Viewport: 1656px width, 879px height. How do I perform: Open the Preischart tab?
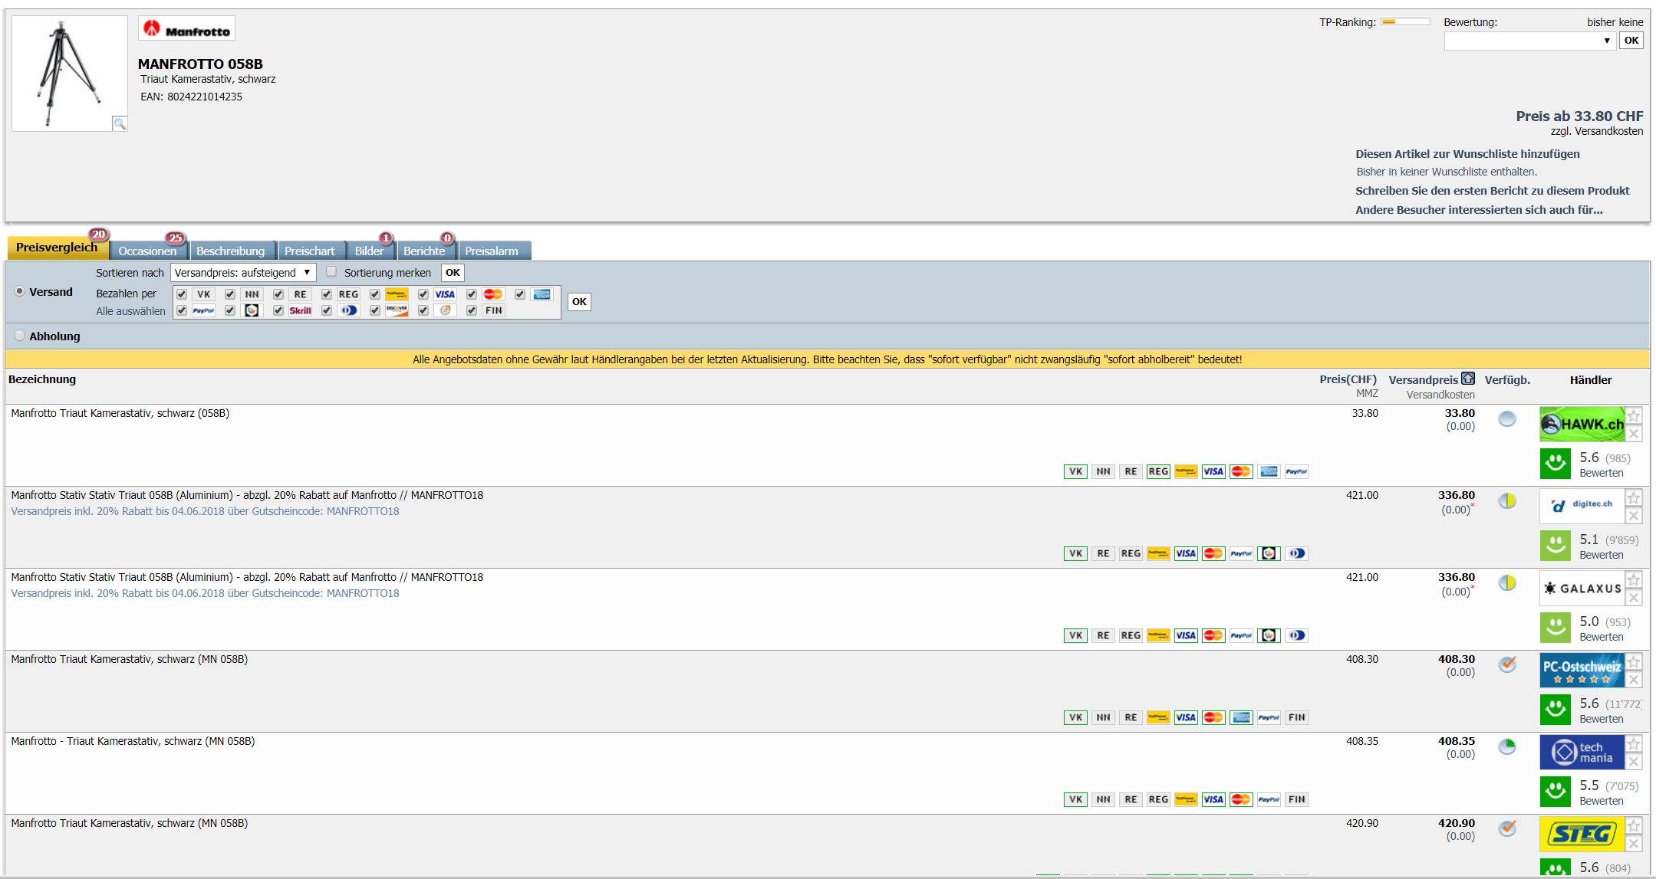309,251
